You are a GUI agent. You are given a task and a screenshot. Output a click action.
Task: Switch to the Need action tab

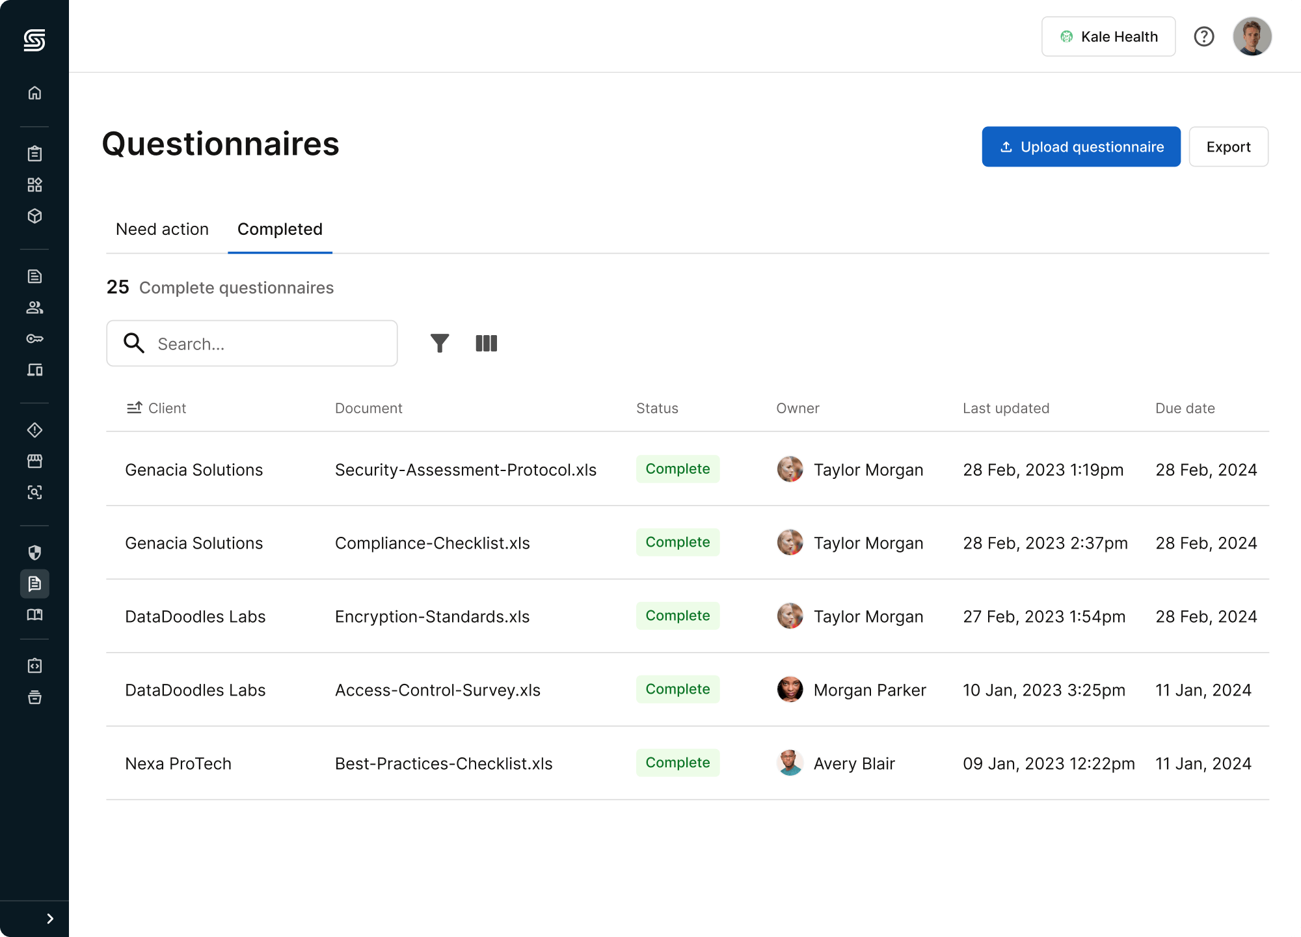[162, 229]
